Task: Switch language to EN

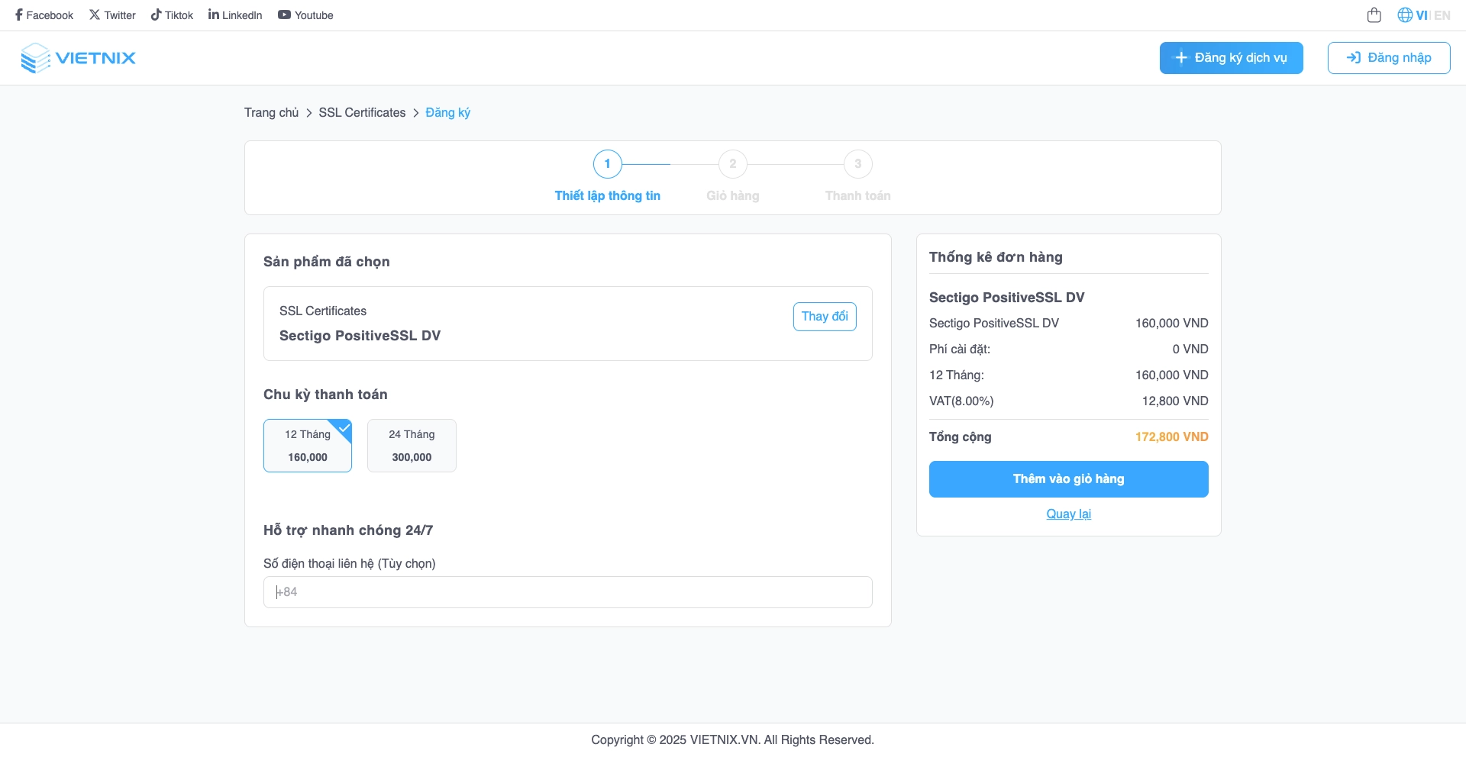Action: [1442, 15]
